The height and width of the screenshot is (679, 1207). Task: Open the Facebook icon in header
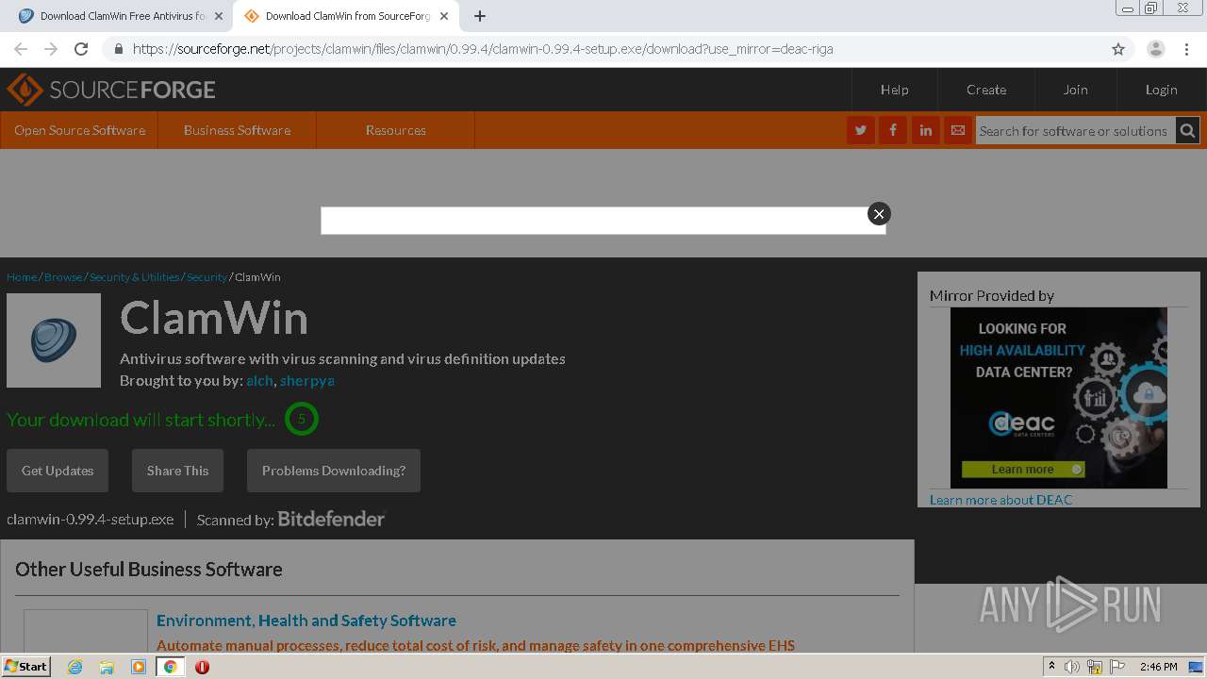pyautogui.click(x=893, y=130)
